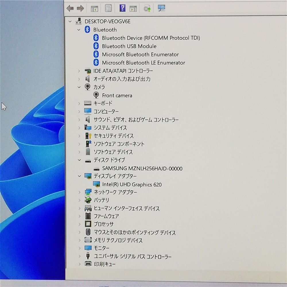Select SAMSUNG MZNLH256HAJD-00000 disk

click(x=142, y=168)
